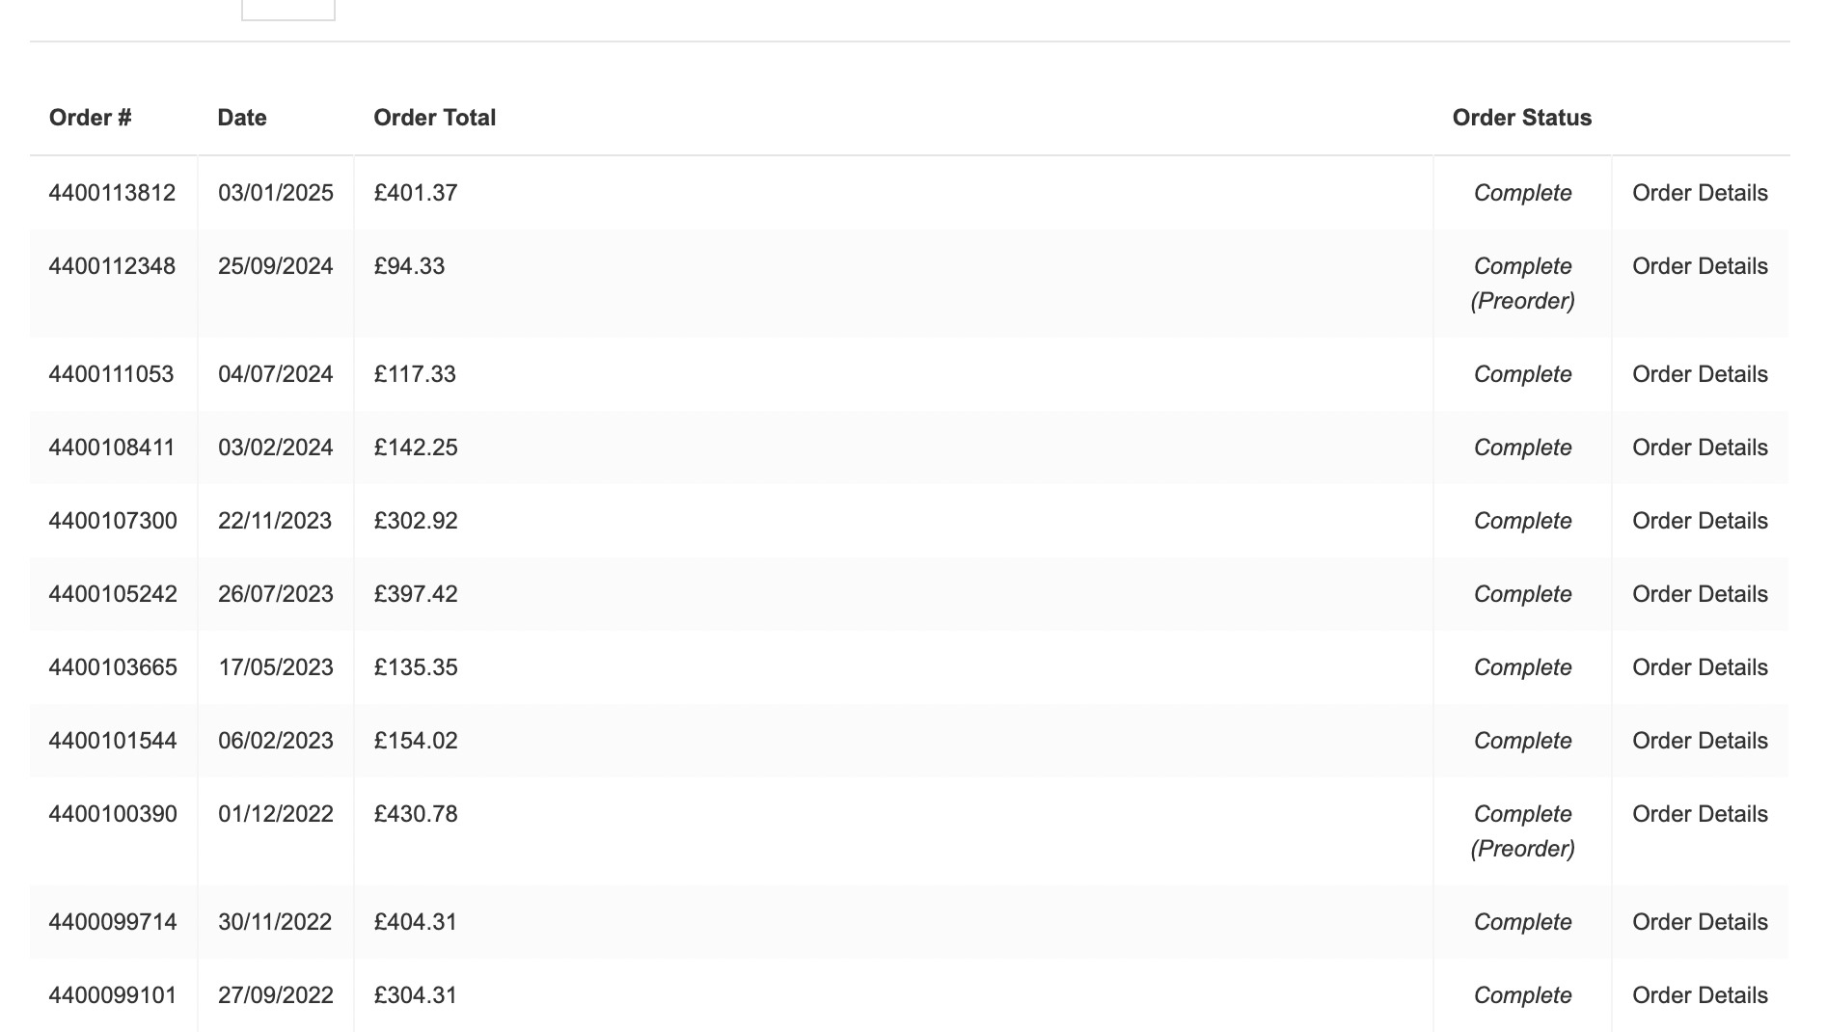Screen dimensions: 1827x1032
Task: View Order Details for order 4400105242
Action: [x=1699, y=594]
